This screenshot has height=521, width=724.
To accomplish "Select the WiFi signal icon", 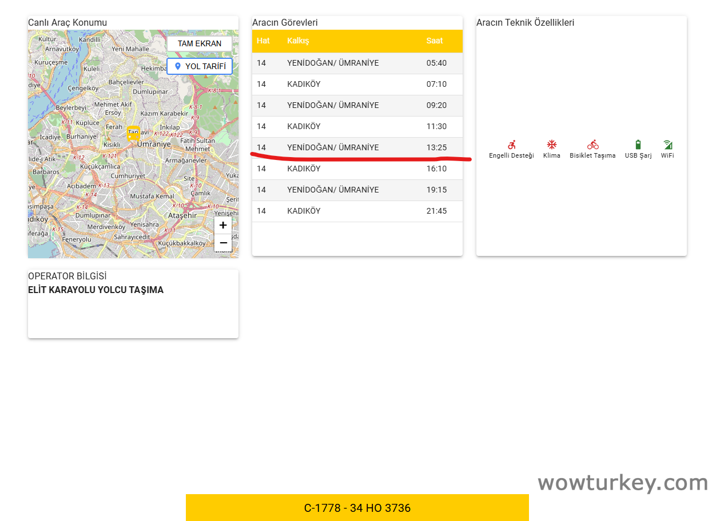I will (667, 146).
